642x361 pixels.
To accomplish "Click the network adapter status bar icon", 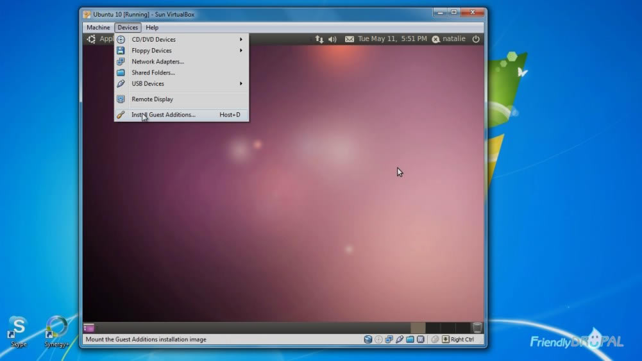I will point(389,339).
